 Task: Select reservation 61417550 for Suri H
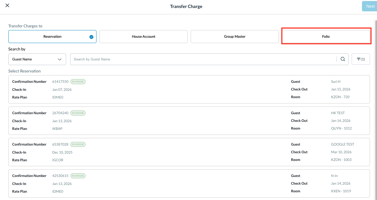pyautogui.click(x=189, y=89)
